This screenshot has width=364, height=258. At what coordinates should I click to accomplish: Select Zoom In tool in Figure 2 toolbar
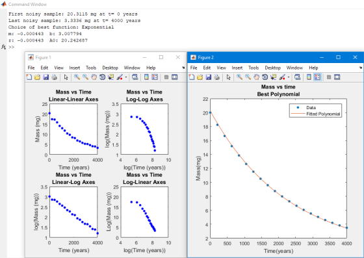coord(239,77)
